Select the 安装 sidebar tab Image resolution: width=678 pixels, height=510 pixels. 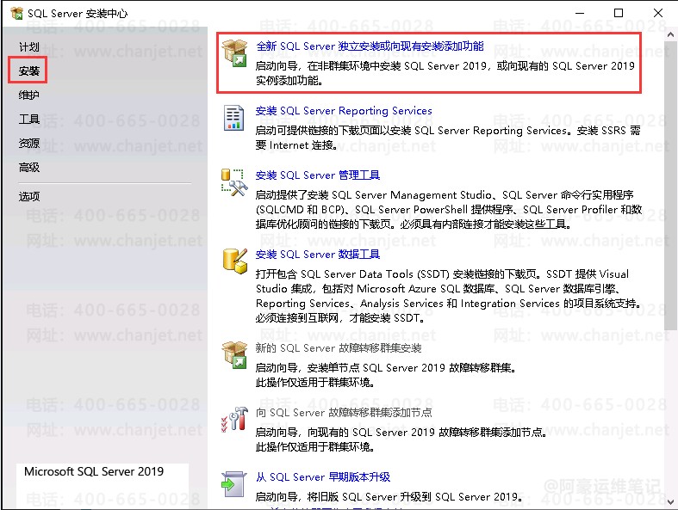coord(29,71)
